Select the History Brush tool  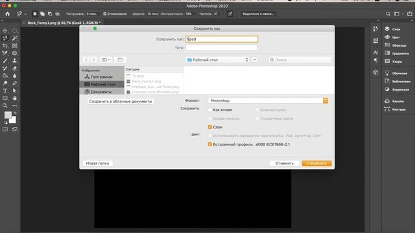(5, 68)
